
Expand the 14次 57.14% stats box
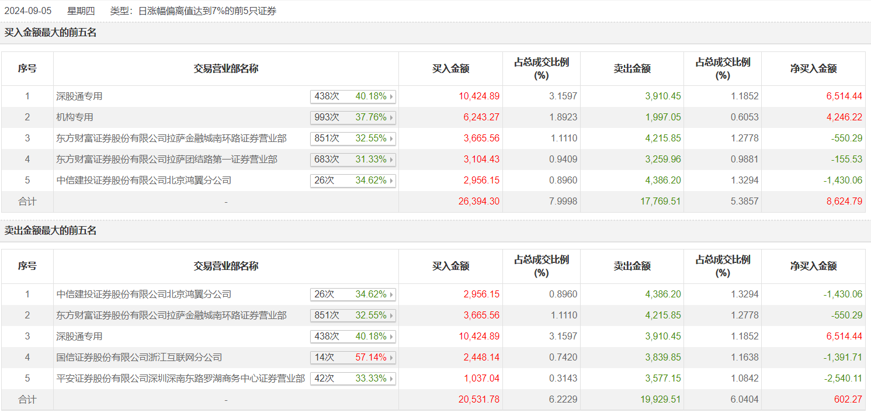[x=353, y=358]
